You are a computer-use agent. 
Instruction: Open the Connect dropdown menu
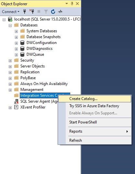11,11
